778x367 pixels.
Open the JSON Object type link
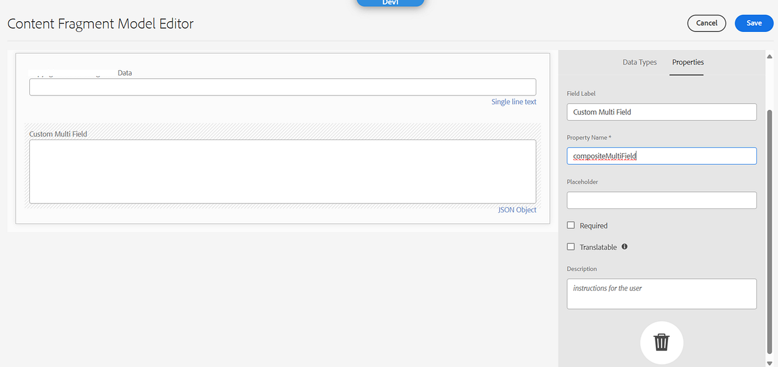coord(517,209)
